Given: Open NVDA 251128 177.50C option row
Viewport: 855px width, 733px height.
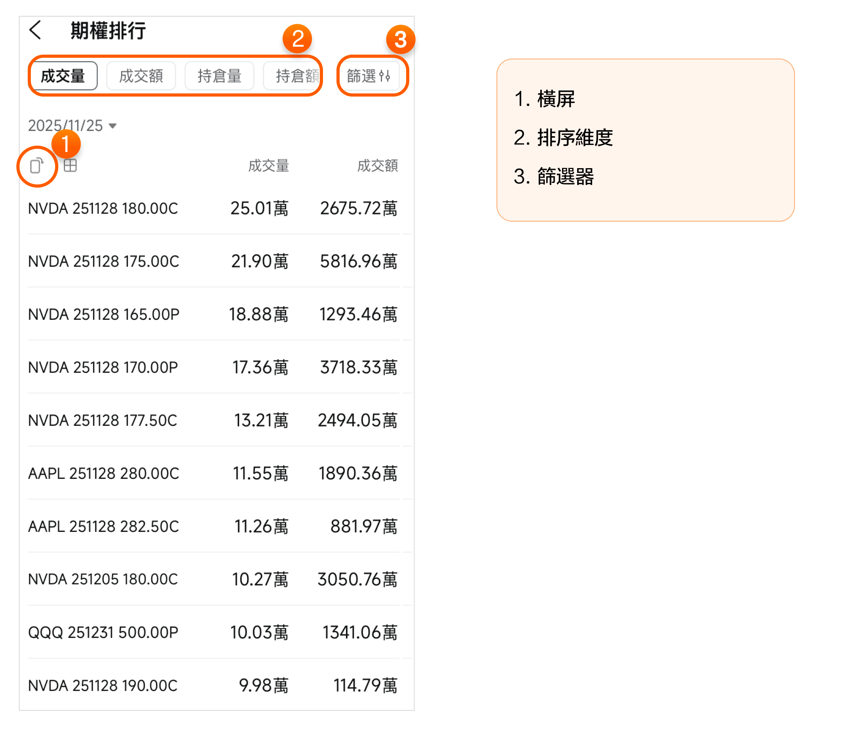Looking at the screenshot, I should coord(103,421).
